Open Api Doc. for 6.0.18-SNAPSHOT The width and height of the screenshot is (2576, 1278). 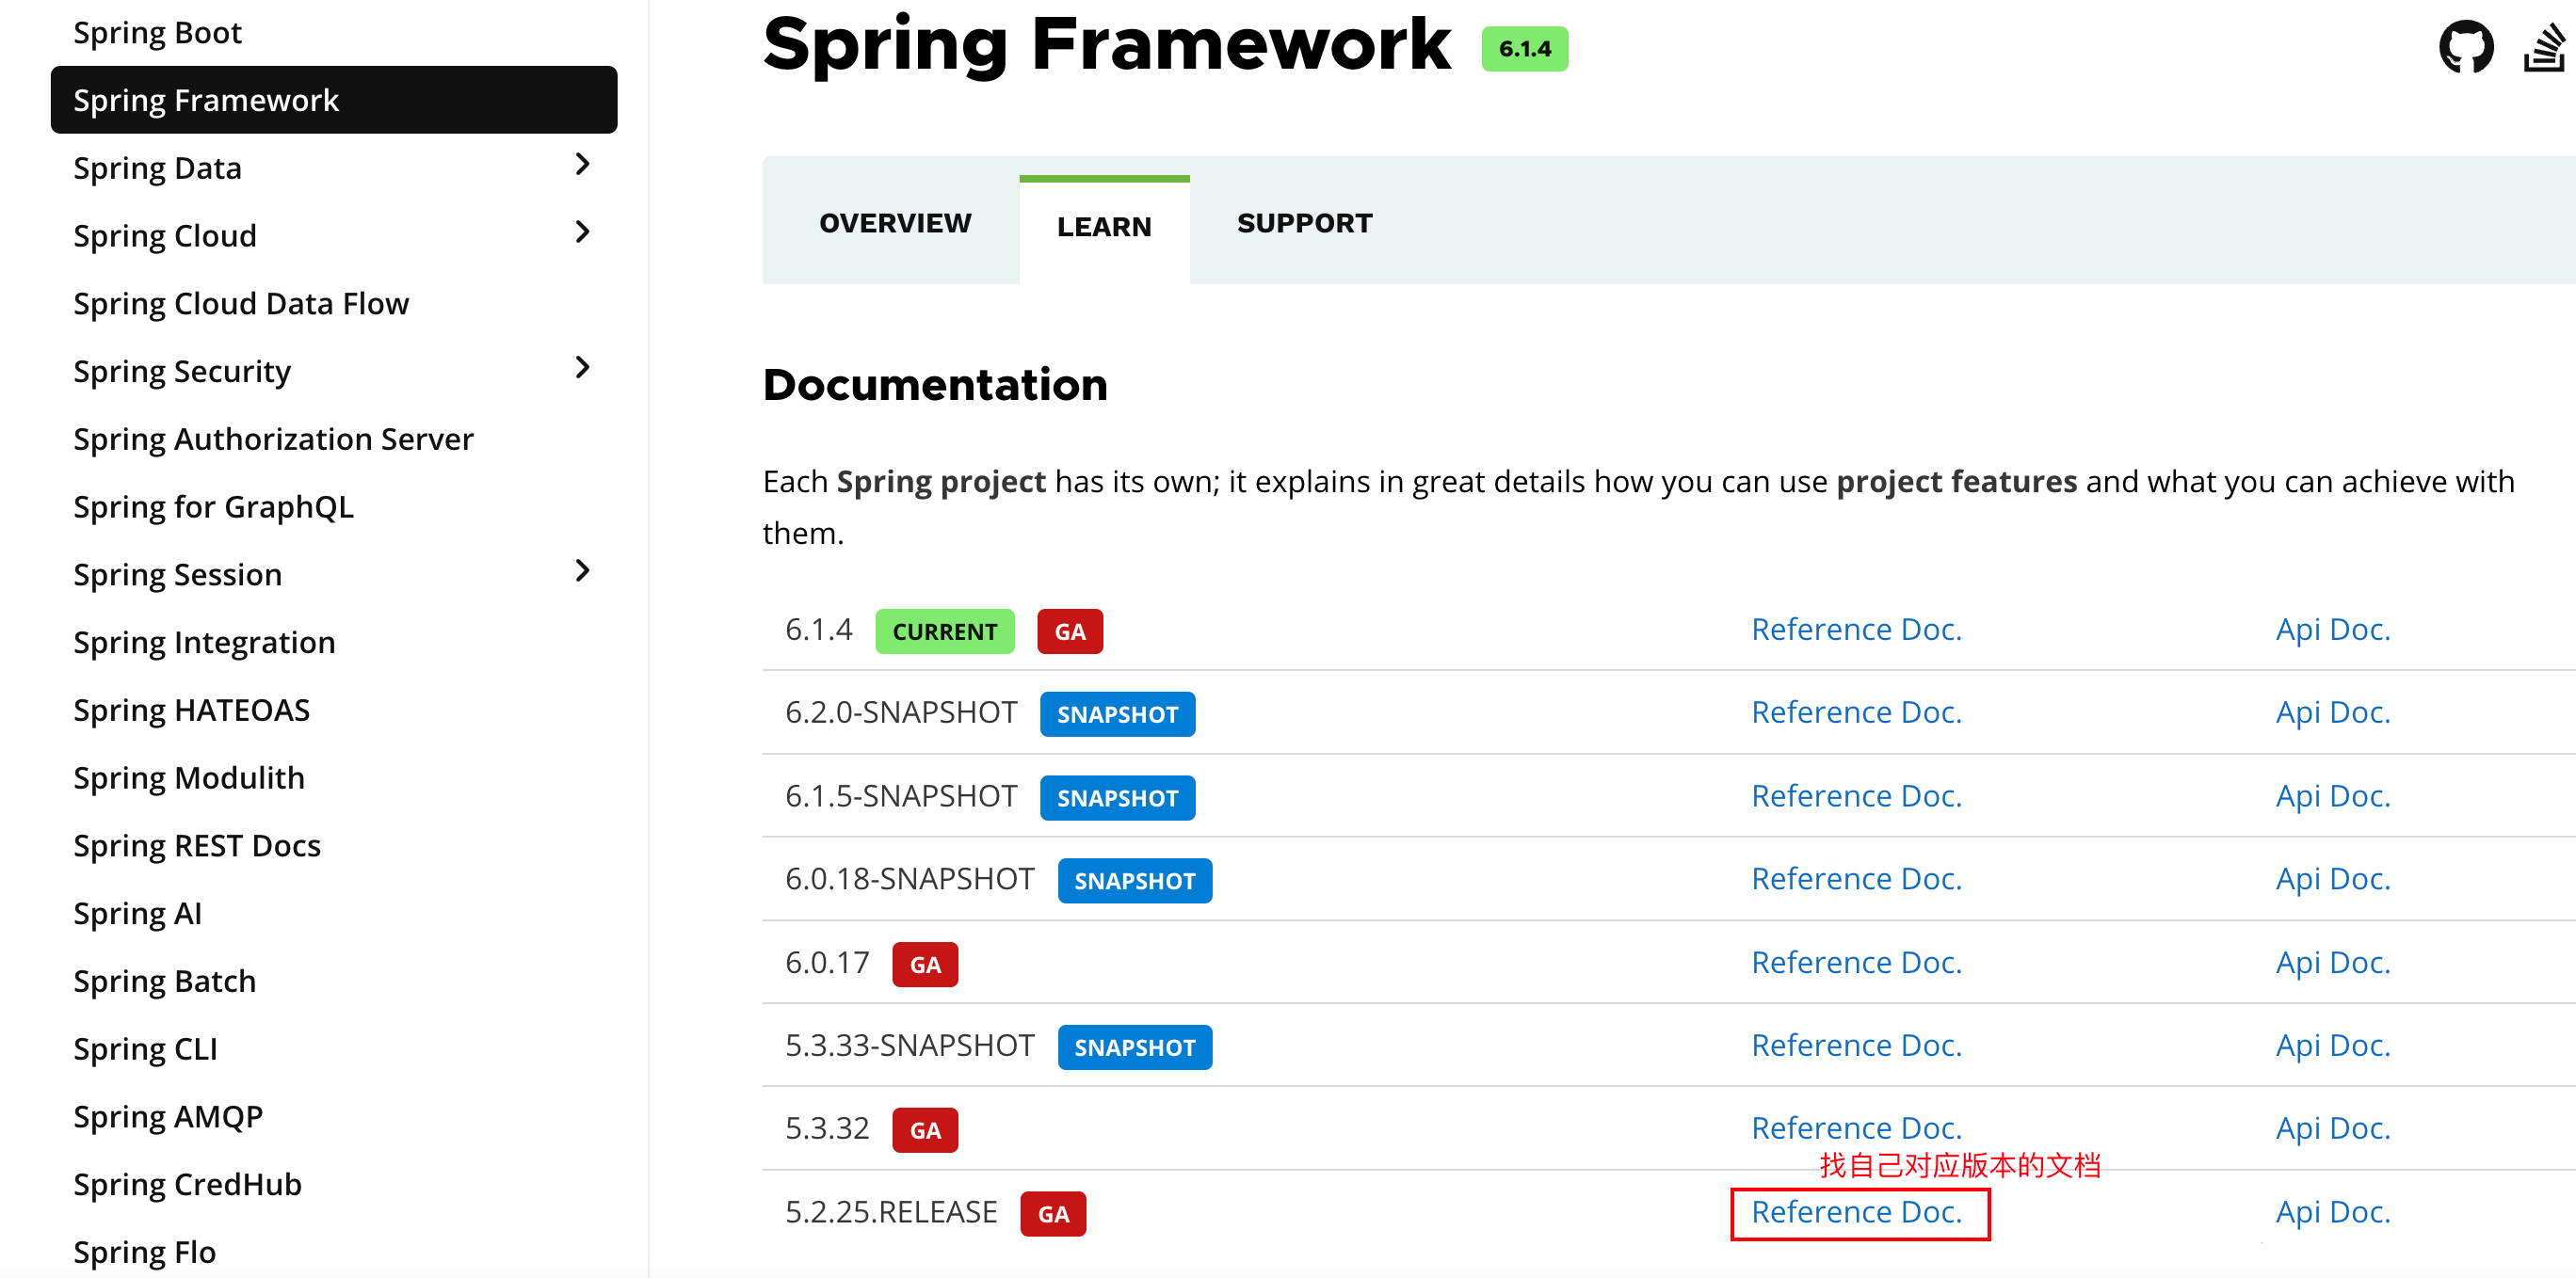click(2333, 879)
